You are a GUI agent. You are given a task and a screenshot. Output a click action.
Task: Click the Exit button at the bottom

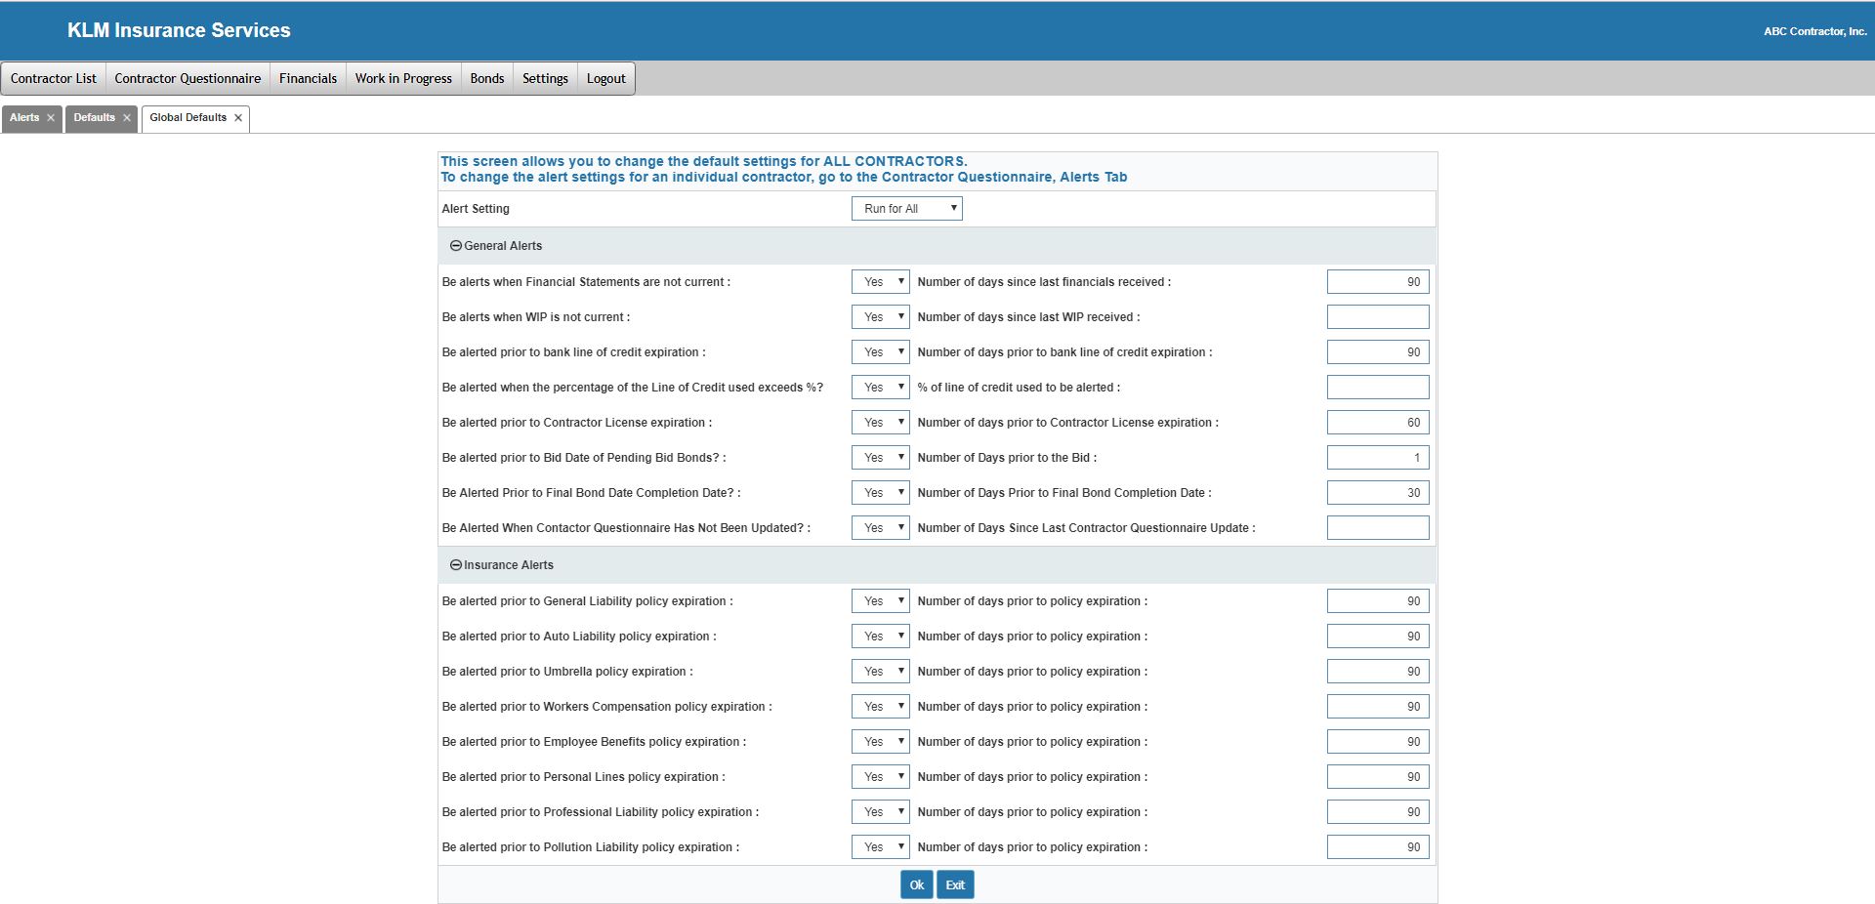point(954,885)
